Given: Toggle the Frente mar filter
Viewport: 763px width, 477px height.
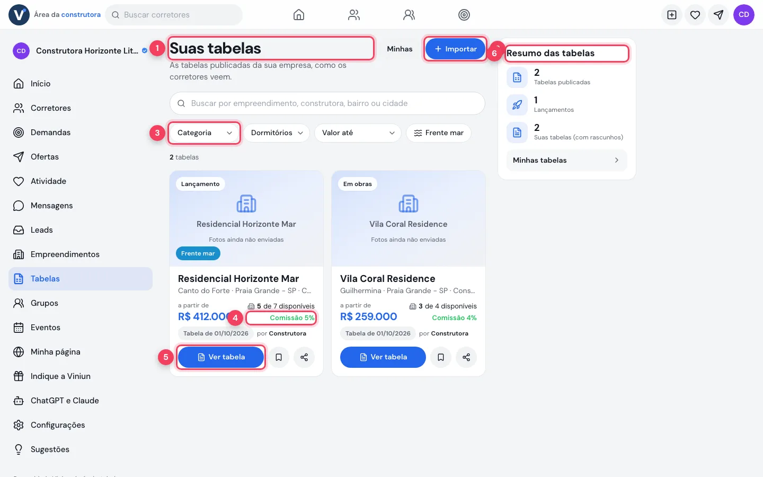Looking at the screenshot, I should (439, 133).
